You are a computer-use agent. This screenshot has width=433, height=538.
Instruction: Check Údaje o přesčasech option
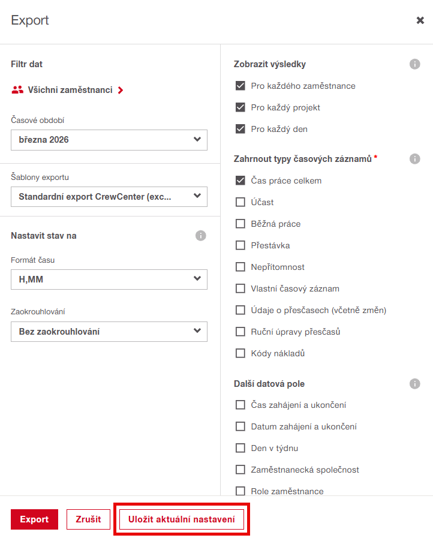click(x=240, y=310)
